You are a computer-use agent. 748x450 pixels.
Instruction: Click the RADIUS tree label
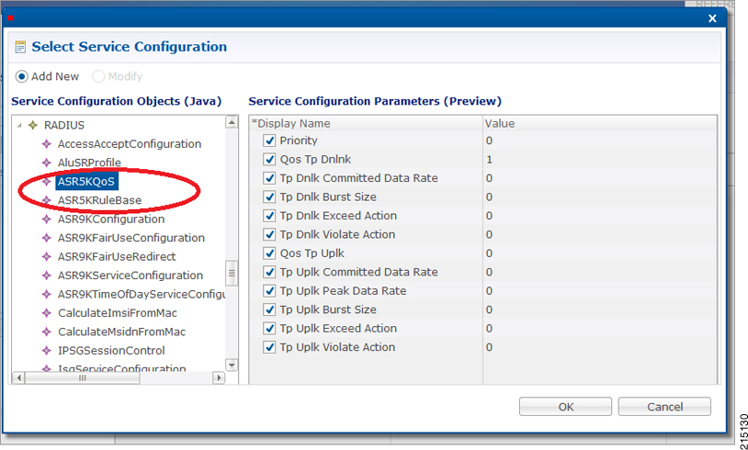coord(64,126)
